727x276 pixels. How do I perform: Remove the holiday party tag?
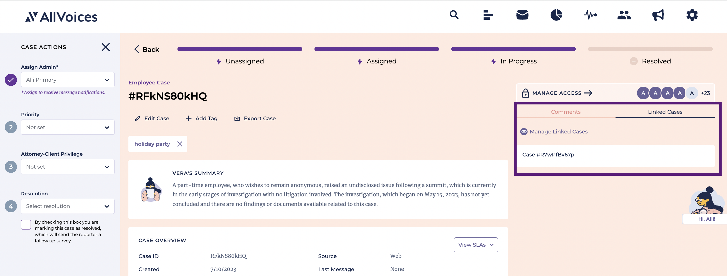coord(180,144)
